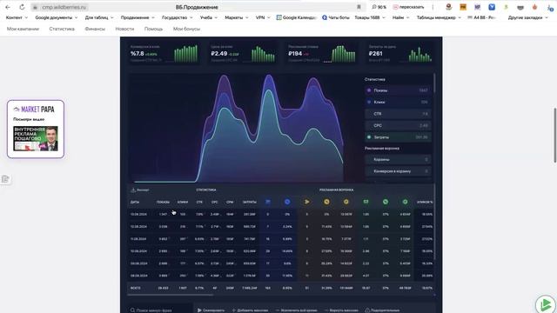Open the 'Продвижение' bookmarks folder

click(x=138, y=17)
